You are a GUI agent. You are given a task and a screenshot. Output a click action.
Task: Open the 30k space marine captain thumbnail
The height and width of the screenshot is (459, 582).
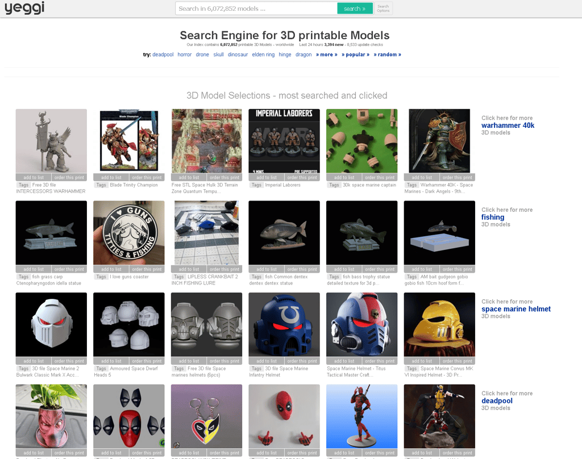[x=362, y=141]
